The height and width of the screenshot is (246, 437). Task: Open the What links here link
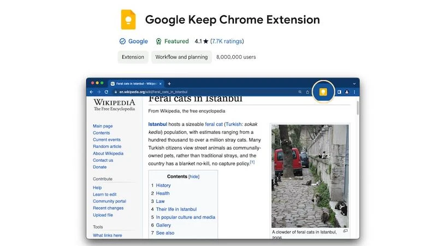[107, 235]
